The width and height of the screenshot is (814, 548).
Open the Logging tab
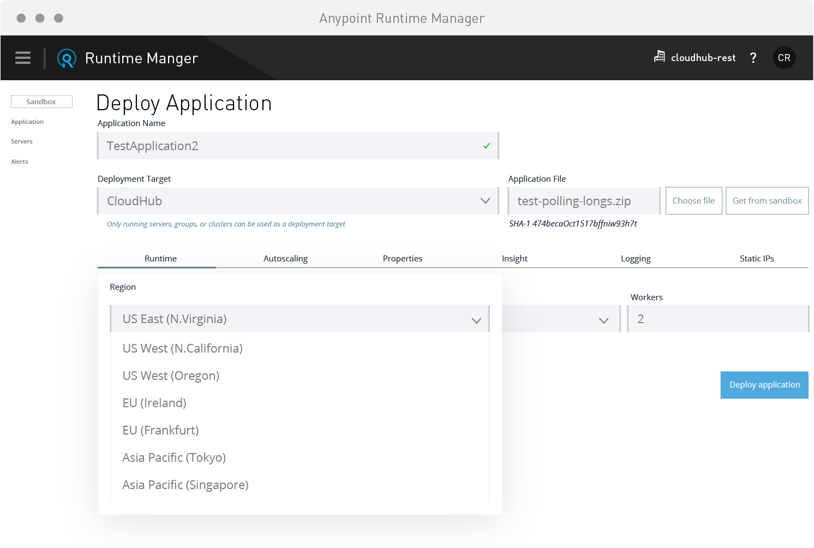[636, 258]
